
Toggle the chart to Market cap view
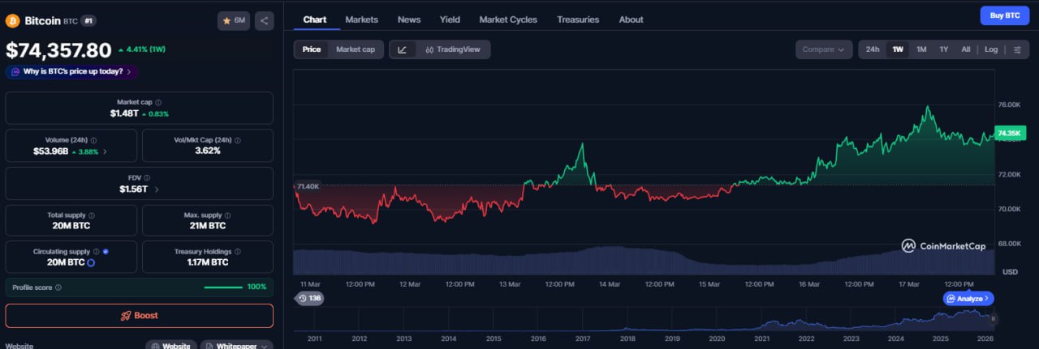[x=356, y=49]
